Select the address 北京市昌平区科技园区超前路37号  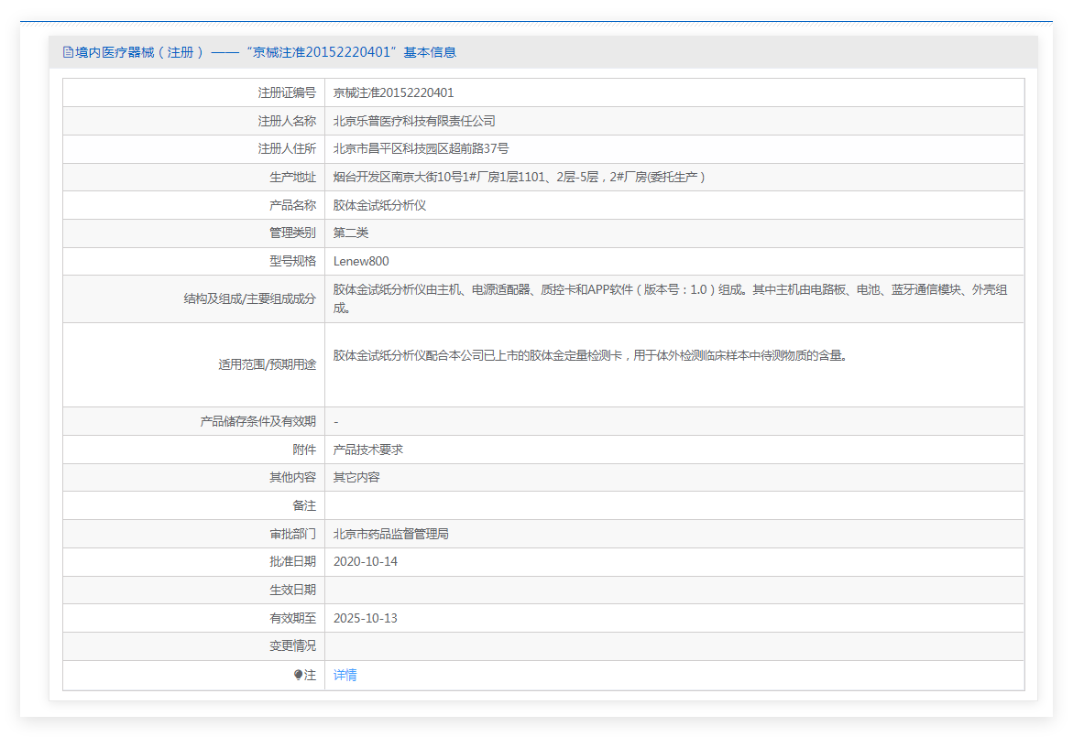point(421,148)
